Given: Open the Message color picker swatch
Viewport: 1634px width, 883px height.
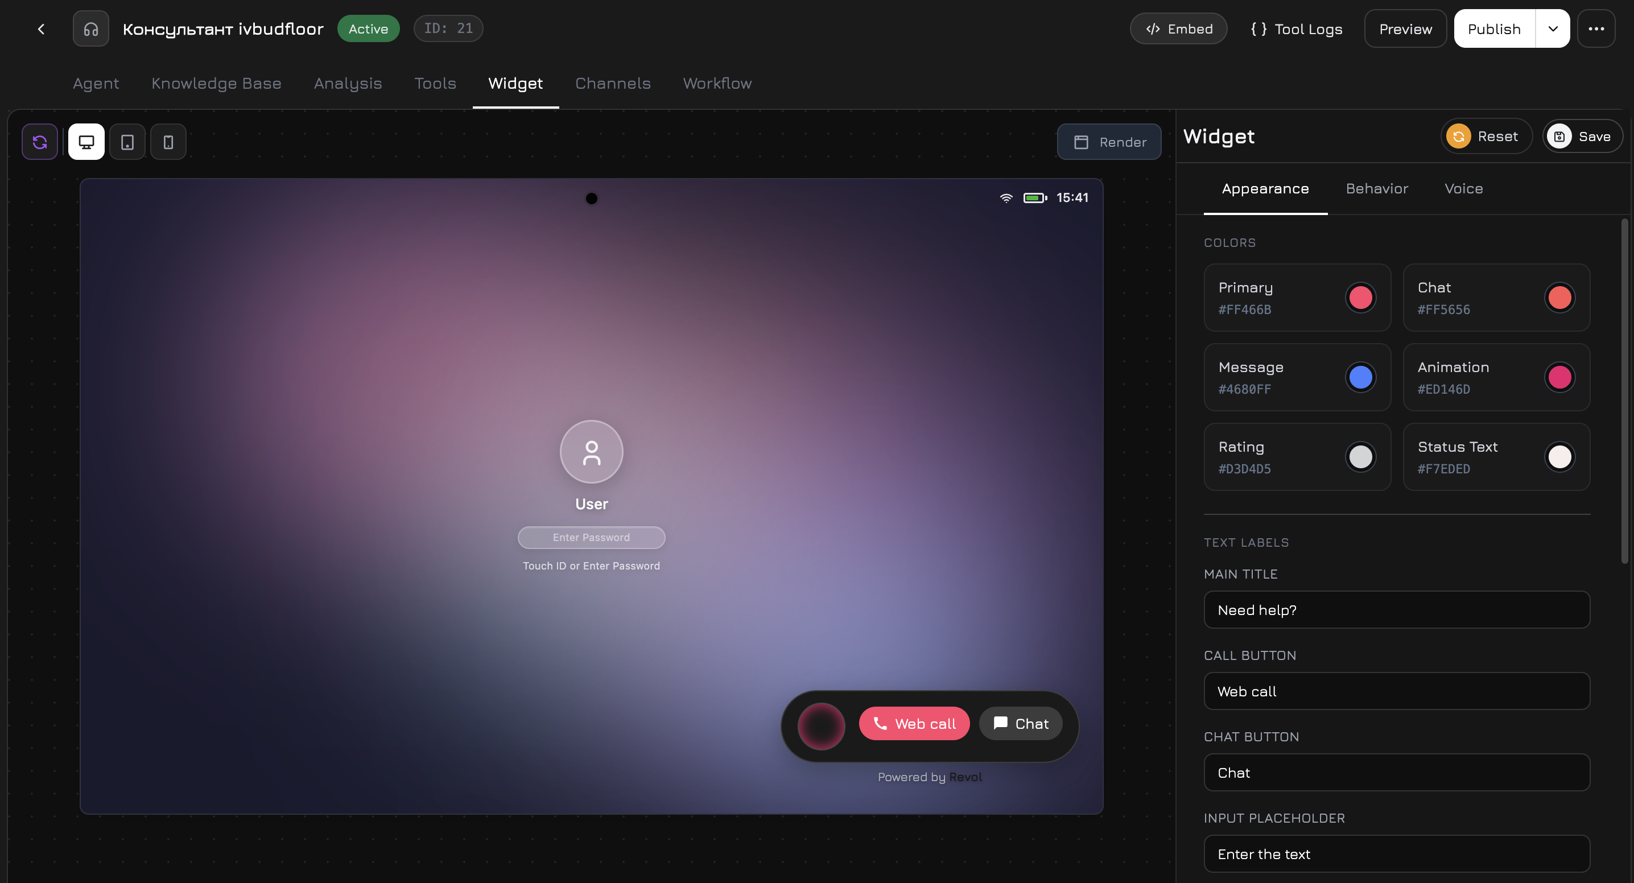Looking at the screenshot, I should [x=1360, y=377].
